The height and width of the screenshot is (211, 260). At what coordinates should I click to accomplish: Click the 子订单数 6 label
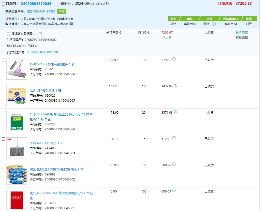[114, 32]
